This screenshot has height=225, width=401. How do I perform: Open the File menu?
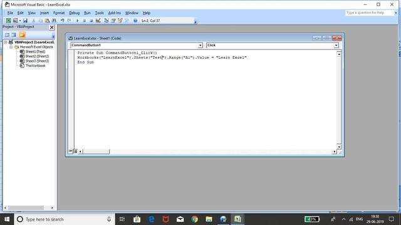(10, 12)
